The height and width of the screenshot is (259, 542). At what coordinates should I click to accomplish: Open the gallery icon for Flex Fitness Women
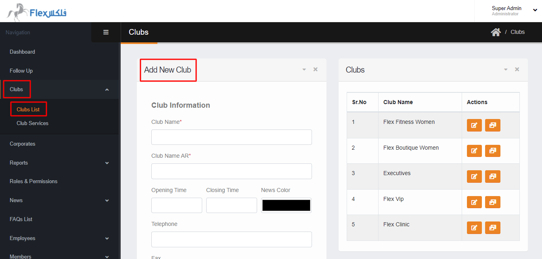click(x=493, y=125)
